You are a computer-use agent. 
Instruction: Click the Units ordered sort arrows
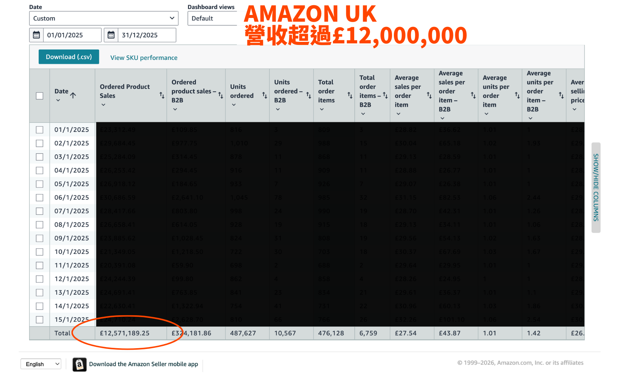point(264,95)
